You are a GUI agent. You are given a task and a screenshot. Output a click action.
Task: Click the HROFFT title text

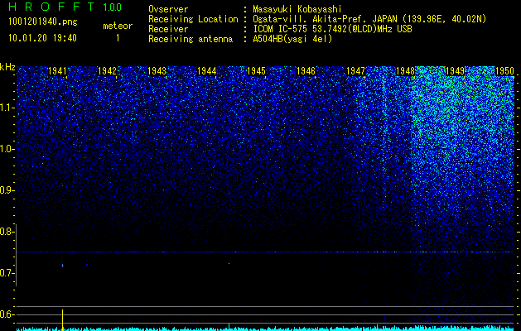(51, 7)
